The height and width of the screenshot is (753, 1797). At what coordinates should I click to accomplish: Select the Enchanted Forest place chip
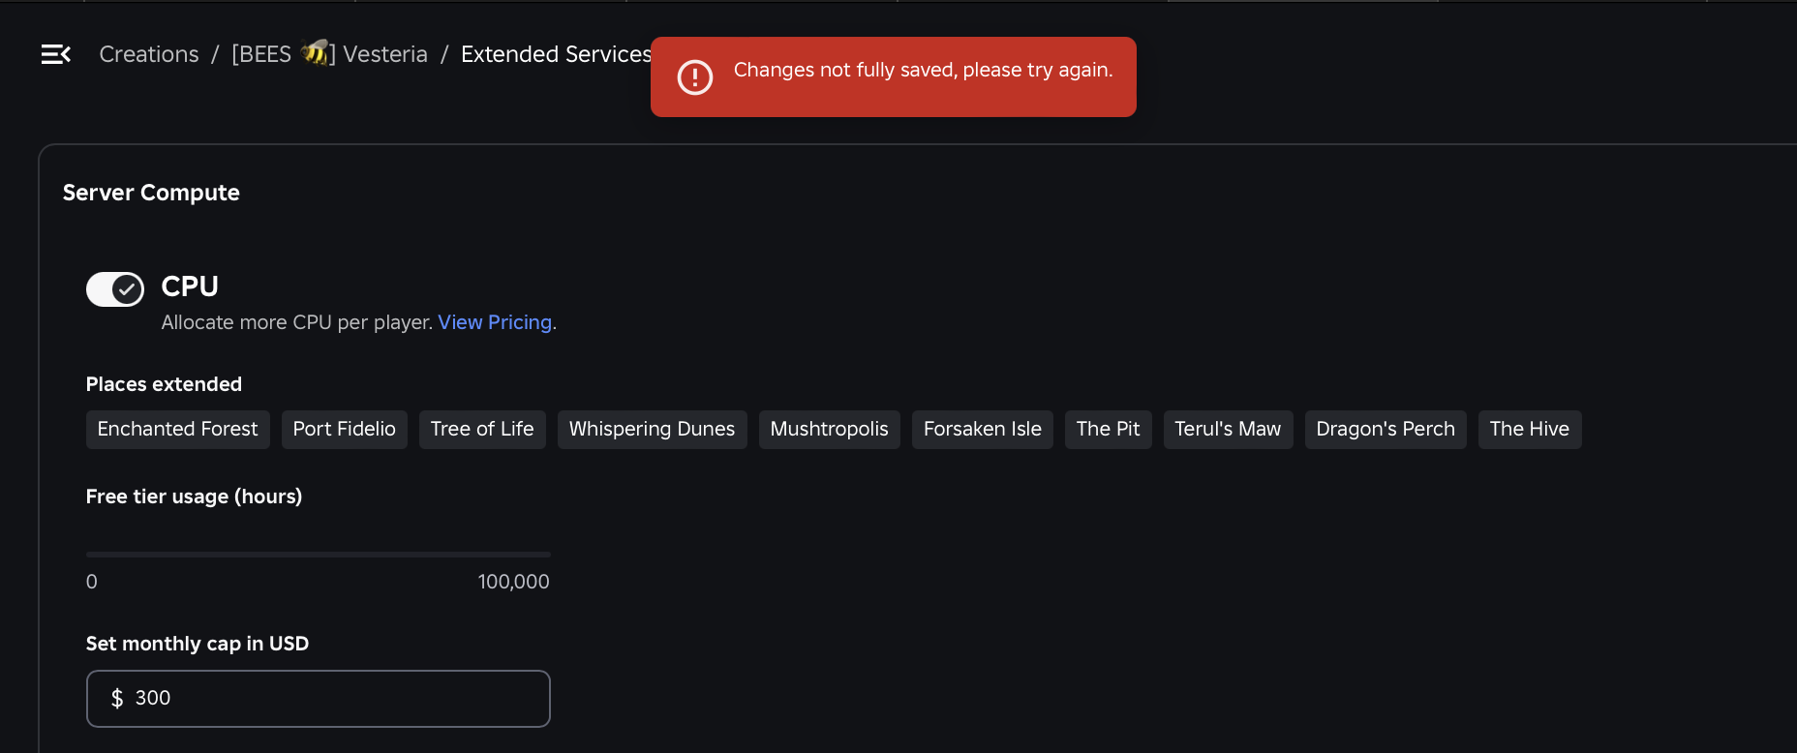tap(178, 429)
